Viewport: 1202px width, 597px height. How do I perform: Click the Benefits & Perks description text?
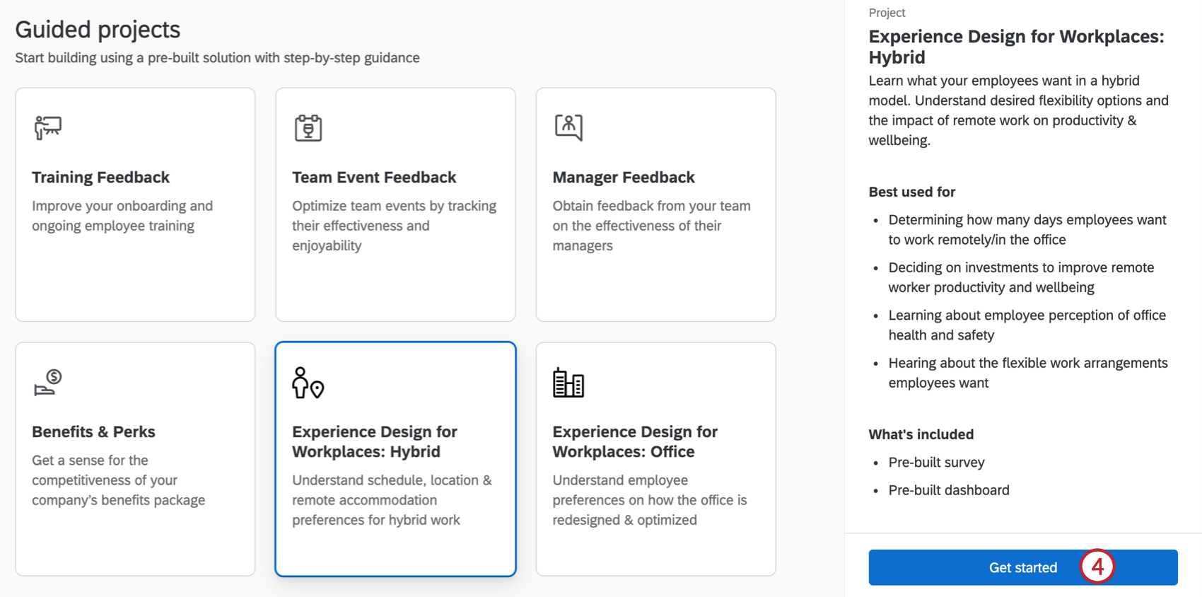point(118,480)
